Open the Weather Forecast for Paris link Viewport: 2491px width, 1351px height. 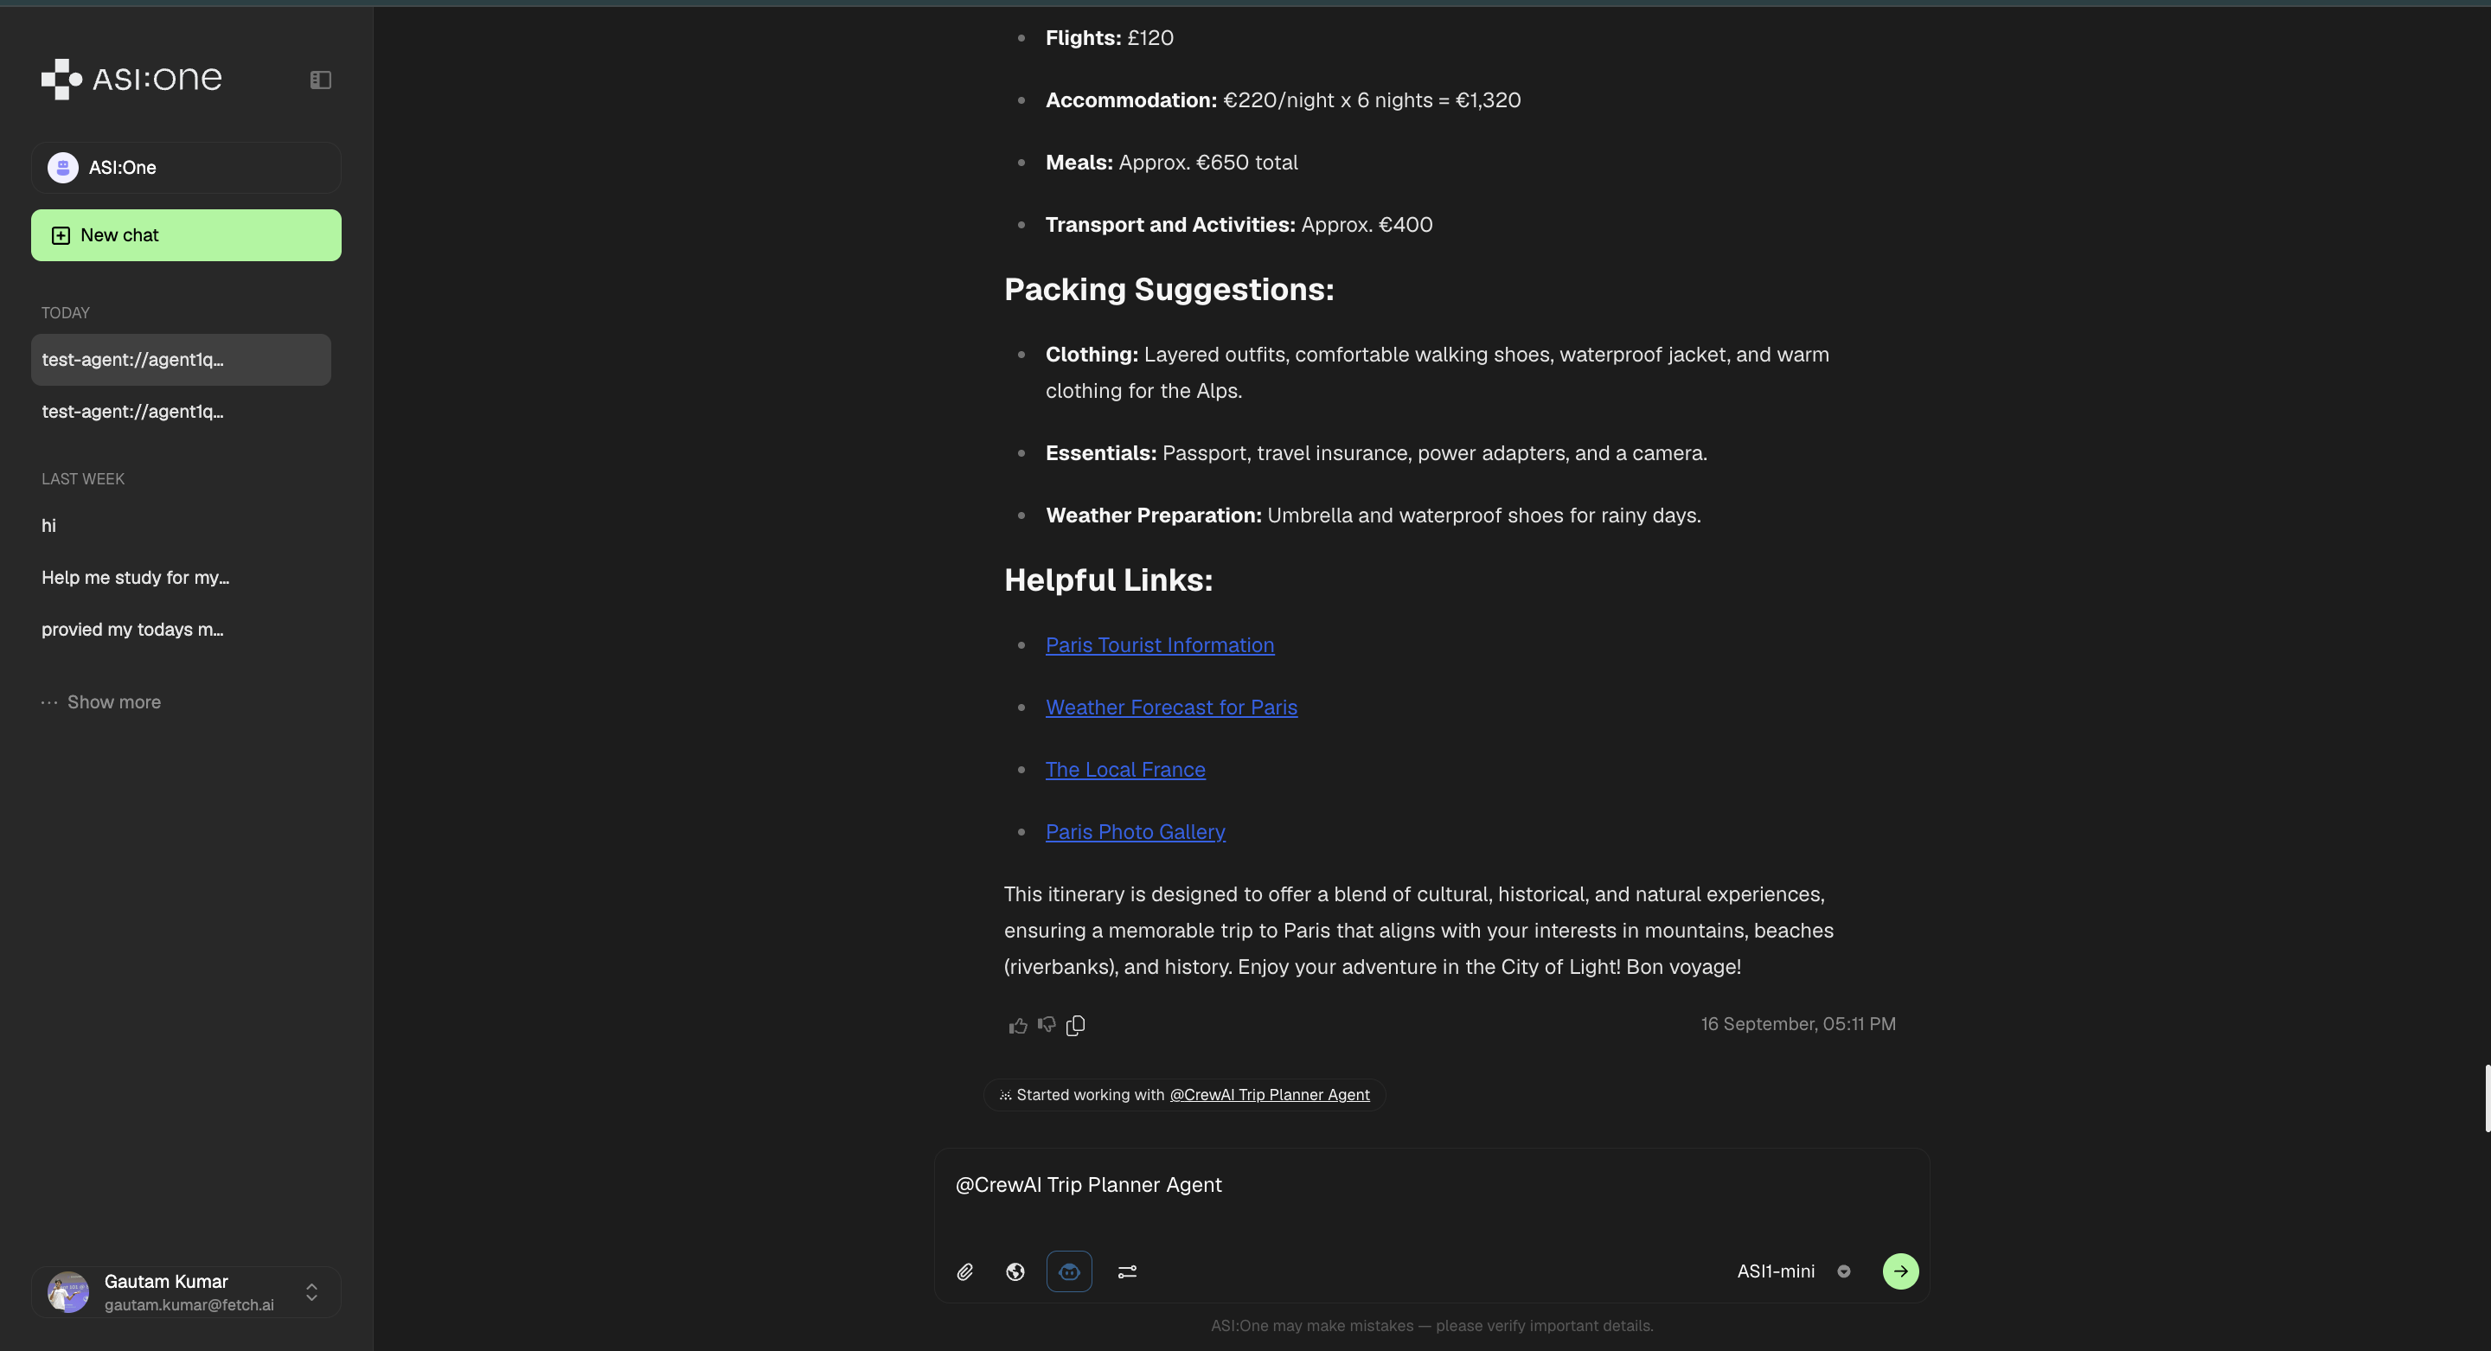point(1171,707)
